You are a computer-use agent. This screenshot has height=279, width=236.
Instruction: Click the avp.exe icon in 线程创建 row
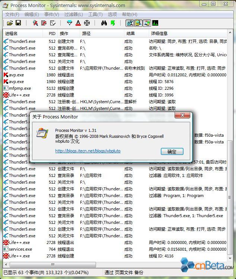[6, 82]
